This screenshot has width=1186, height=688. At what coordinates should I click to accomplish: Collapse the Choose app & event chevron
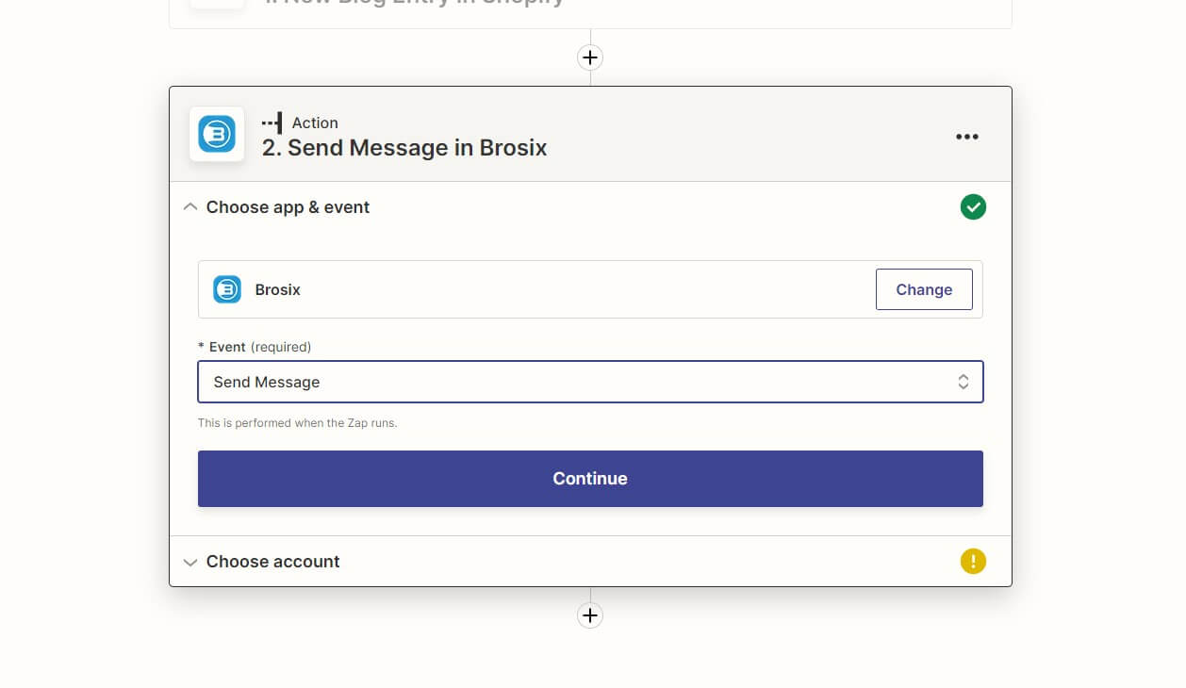[190, 207]
